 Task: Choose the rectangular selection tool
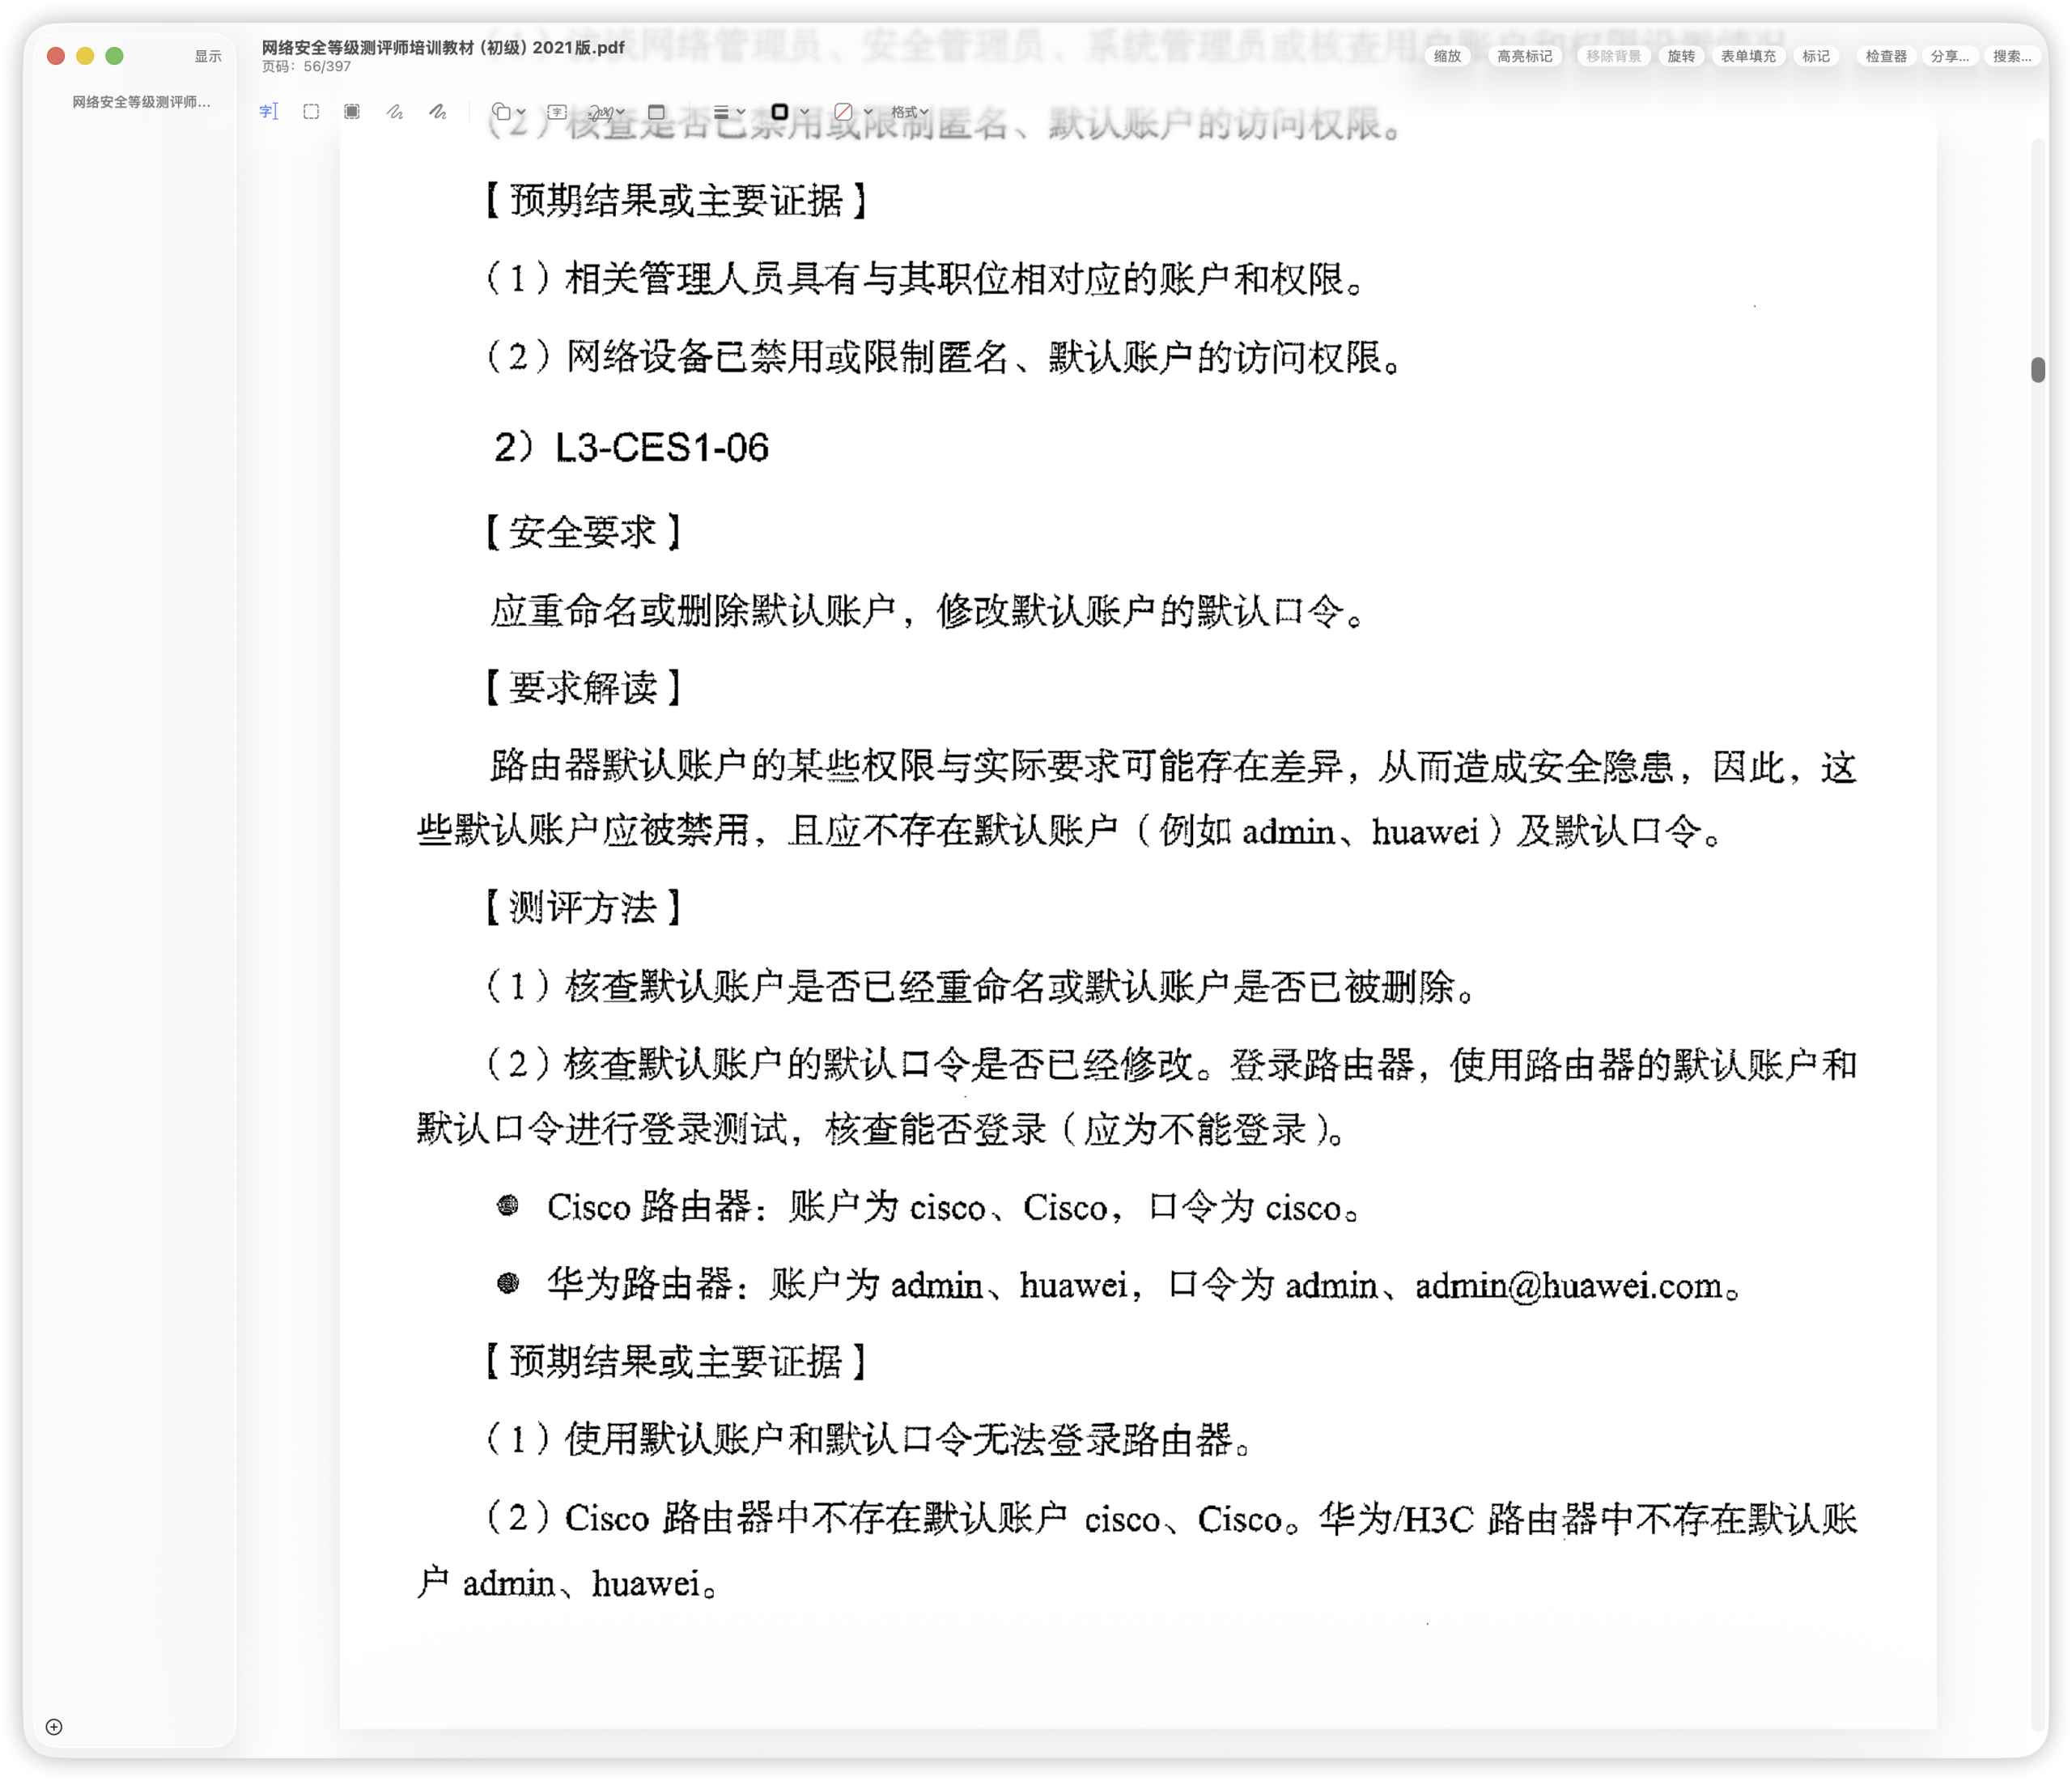[311, 112]
